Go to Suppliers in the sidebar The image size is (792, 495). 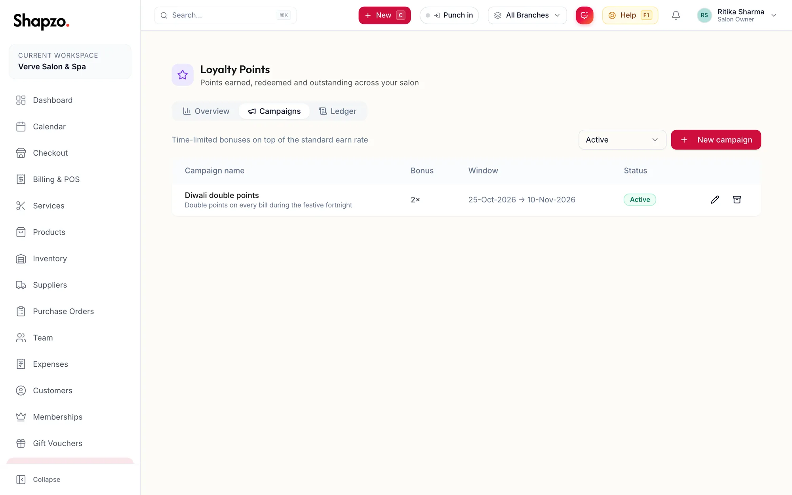tap(70, 285)
